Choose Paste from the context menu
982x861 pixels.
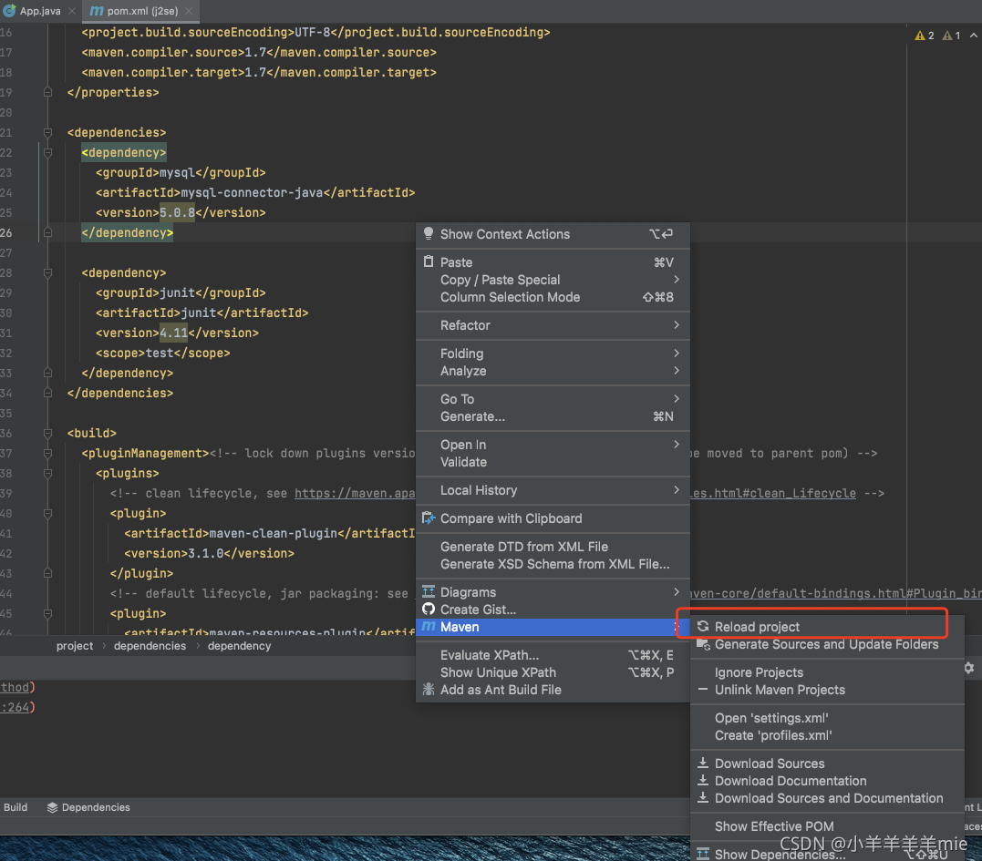[x=553, y=262]
